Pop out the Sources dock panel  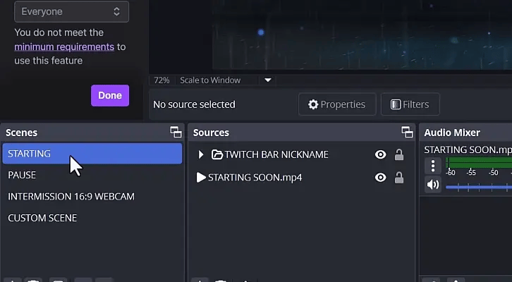point(407,132)
